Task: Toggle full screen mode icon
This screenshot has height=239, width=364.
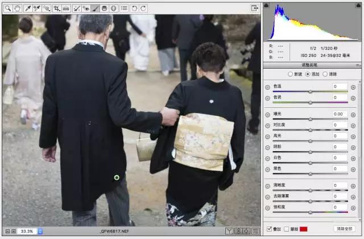Action: click(x=255, y=9)
